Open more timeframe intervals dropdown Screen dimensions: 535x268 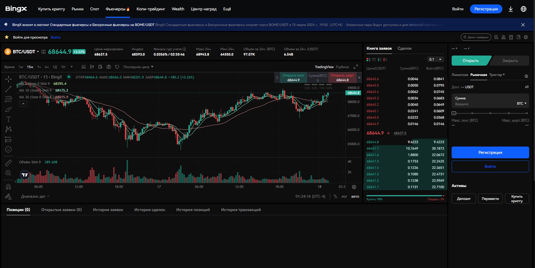point(72,67)
